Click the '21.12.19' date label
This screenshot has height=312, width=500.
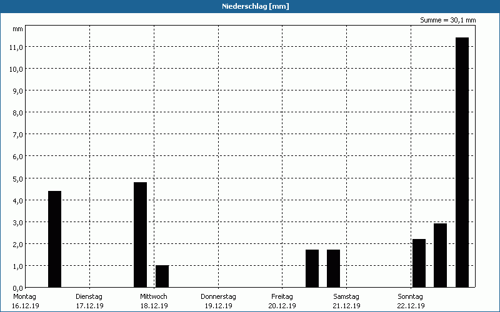[347, 306]
